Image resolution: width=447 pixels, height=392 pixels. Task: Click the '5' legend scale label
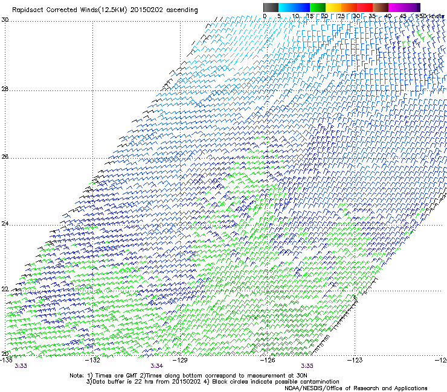point(279,16)
